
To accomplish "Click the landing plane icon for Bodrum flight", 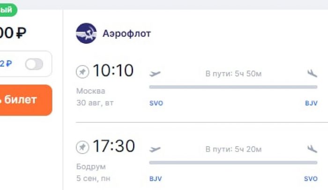I will click(312, 149).
